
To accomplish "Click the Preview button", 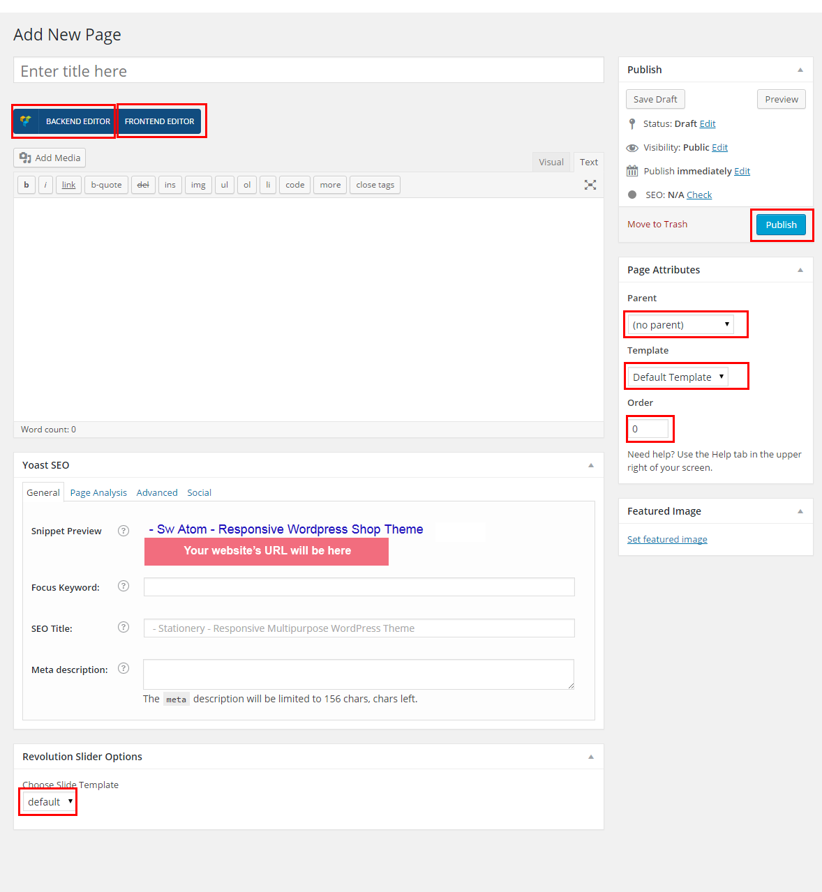I will pyautogui.click(x=782, y=99).
